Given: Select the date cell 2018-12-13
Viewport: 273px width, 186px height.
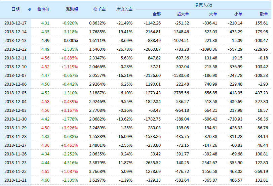Looking at the screenshot, I should point(15,41).
